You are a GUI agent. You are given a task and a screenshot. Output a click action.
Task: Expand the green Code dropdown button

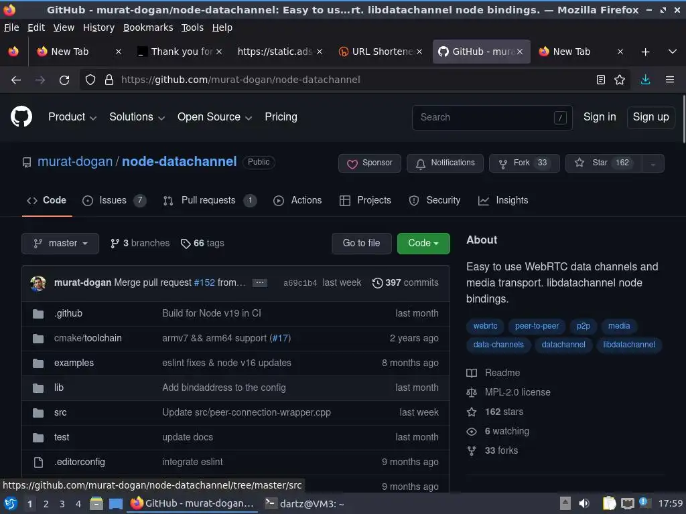tap(423, 244)
